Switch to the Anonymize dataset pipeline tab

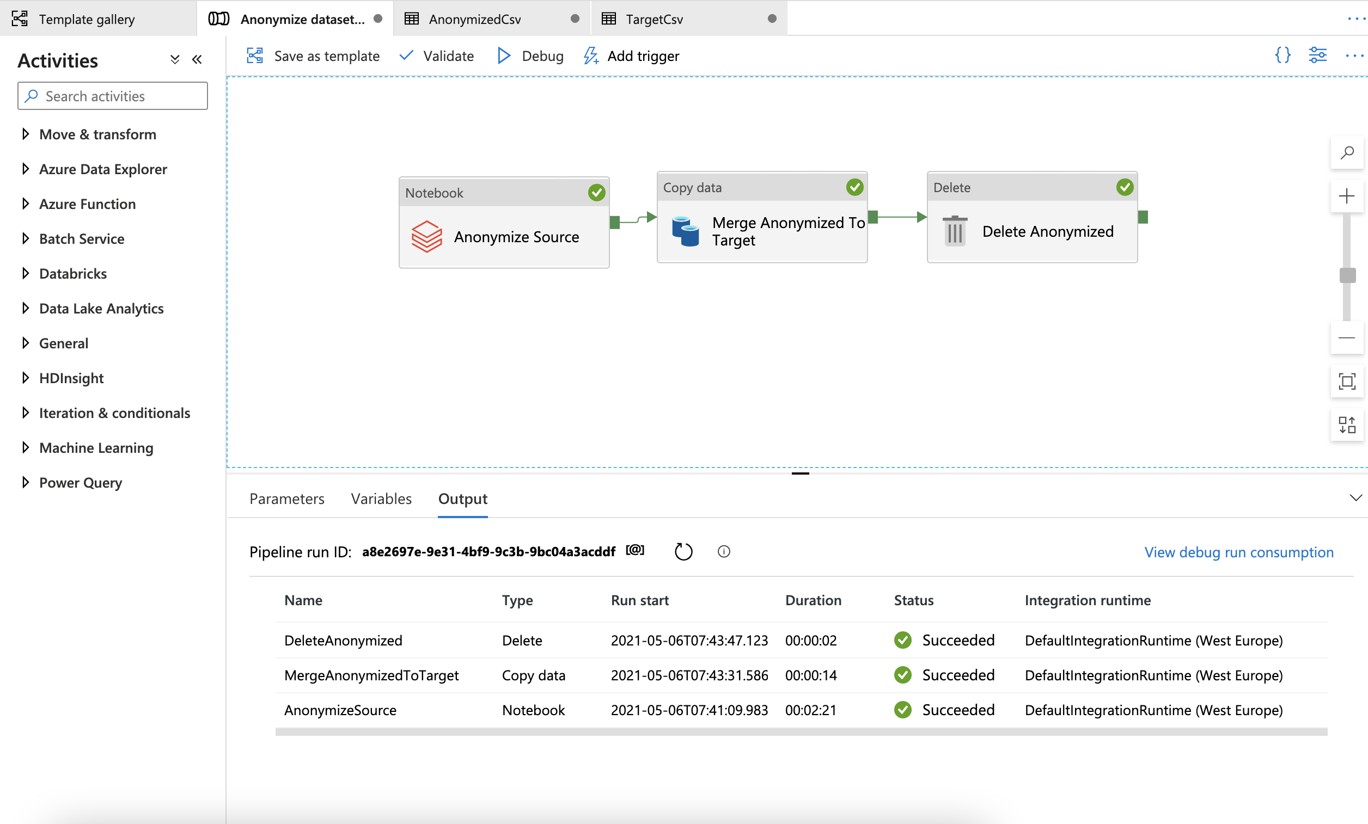coord(295,19)
